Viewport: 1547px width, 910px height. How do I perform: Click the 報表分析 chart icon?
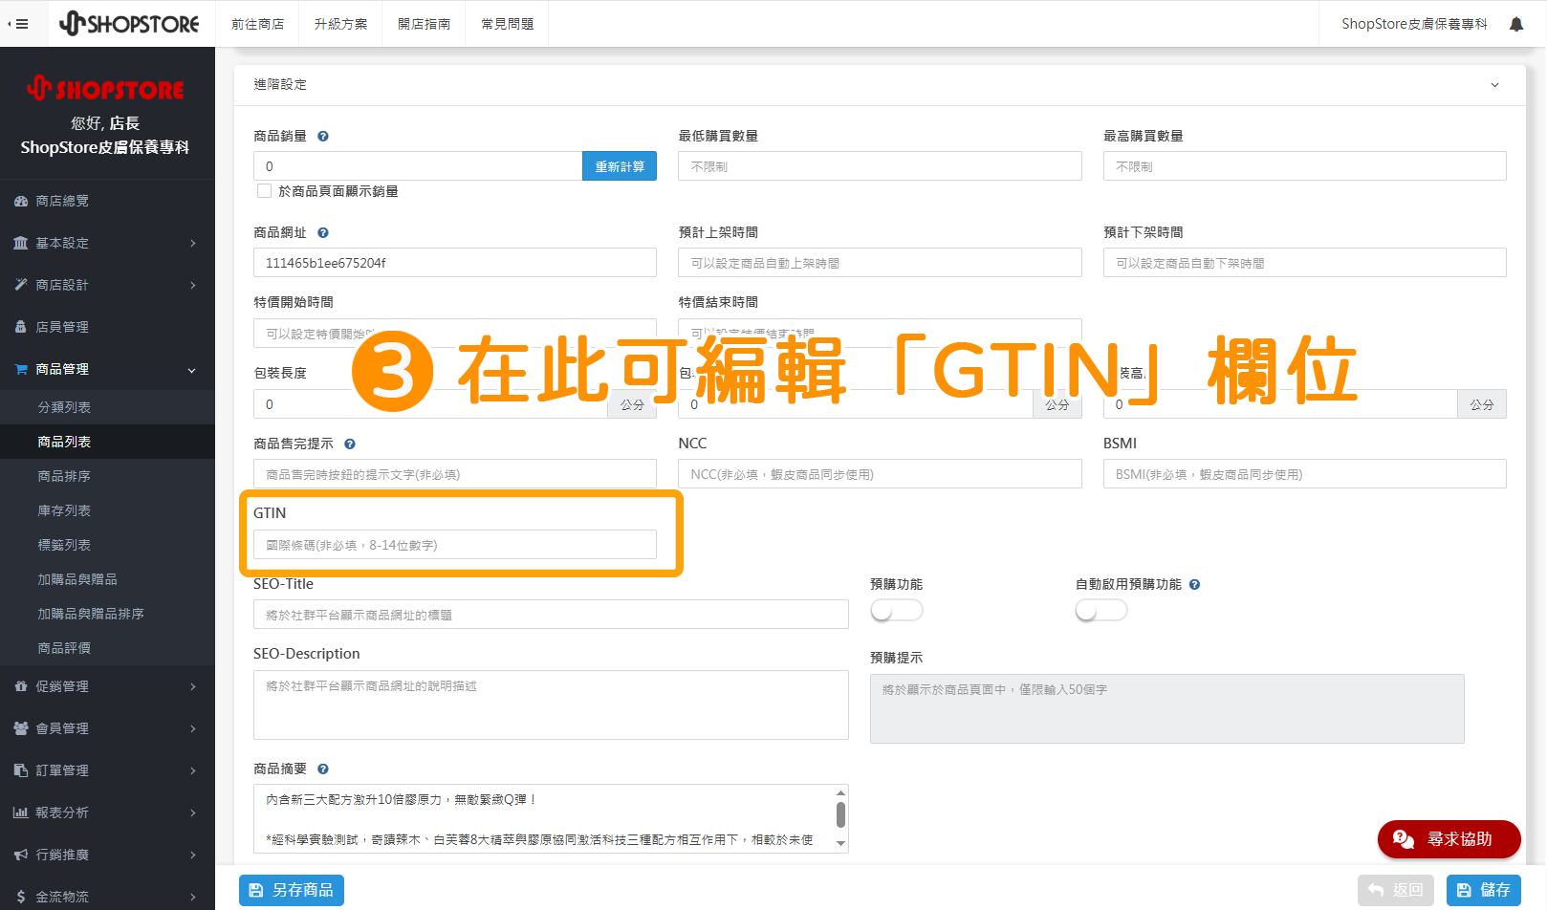[x=21, y=813]
